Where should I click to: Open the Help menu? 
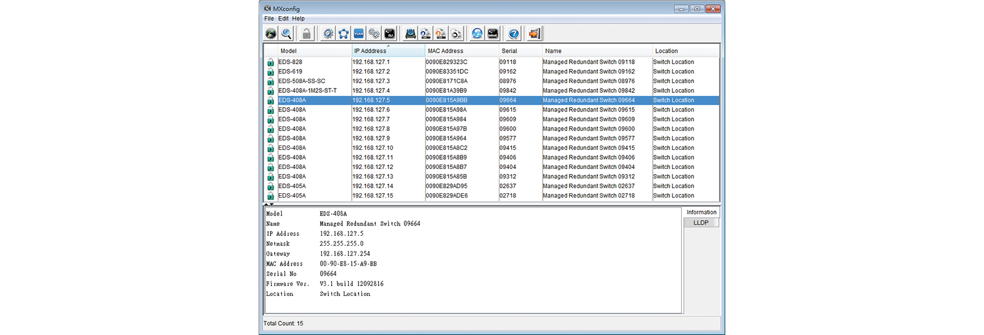coord(298,19)
